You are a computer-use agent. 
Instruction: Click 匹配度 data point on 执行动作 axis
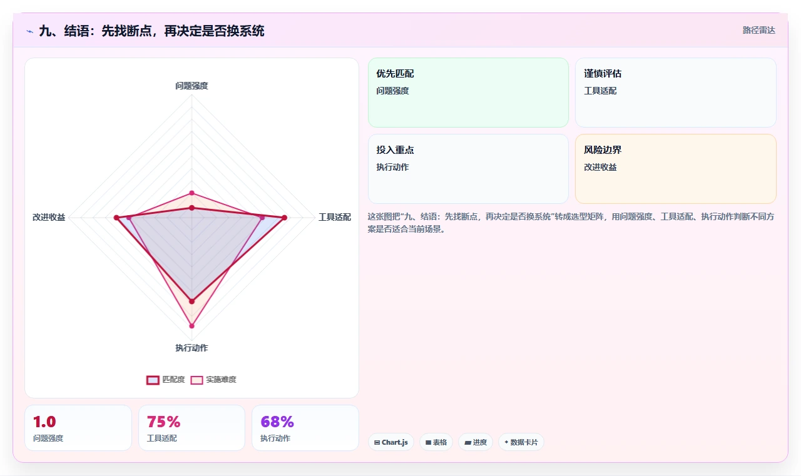(191, 301)
